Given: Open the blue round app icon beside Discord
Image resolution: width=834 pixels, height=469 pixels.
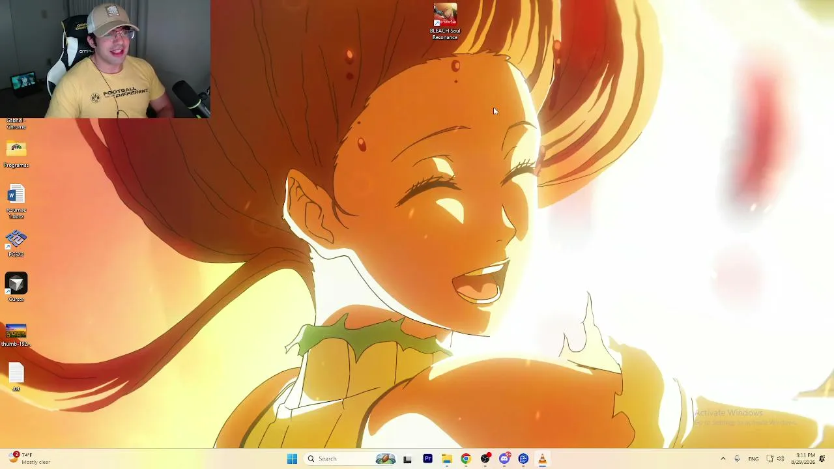Looking at the screenshot, I should click(523, 459).
